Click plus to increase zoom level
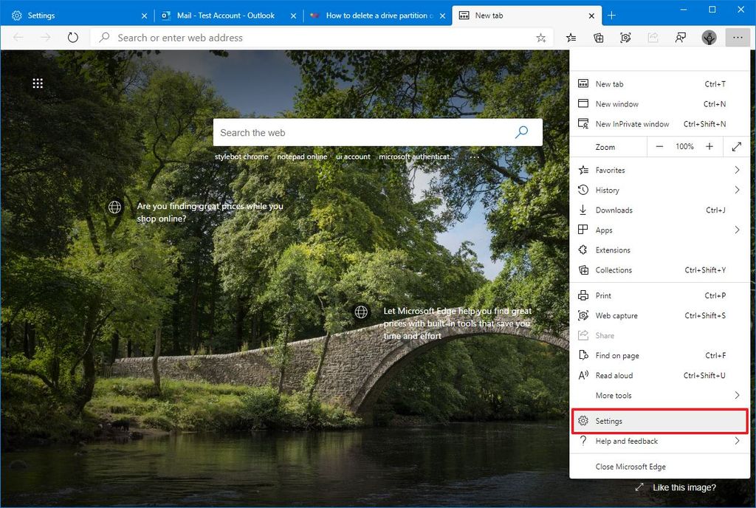This screenshot has height=508, width=756. (710, 146)
